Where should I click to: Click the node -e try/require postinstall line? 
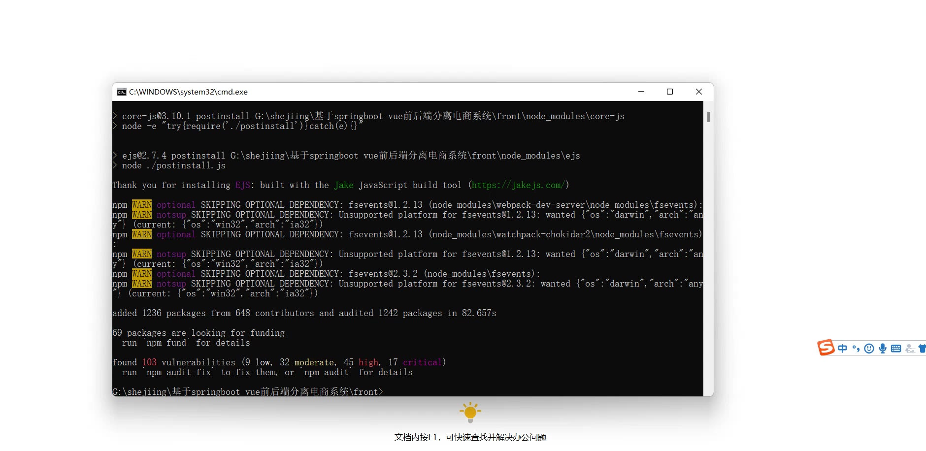pyautogui.click(x=238, y=126)
